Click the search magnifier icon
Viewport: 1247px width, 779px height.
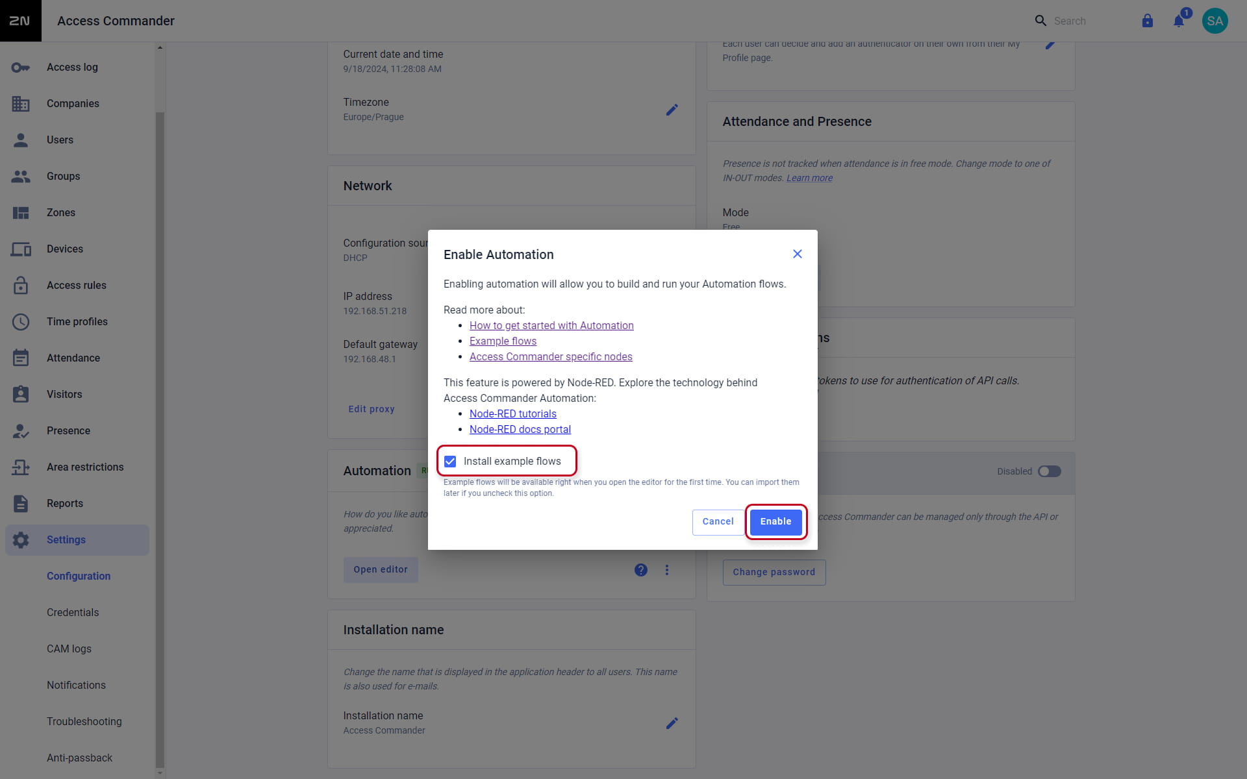(x=1040, y=21)
